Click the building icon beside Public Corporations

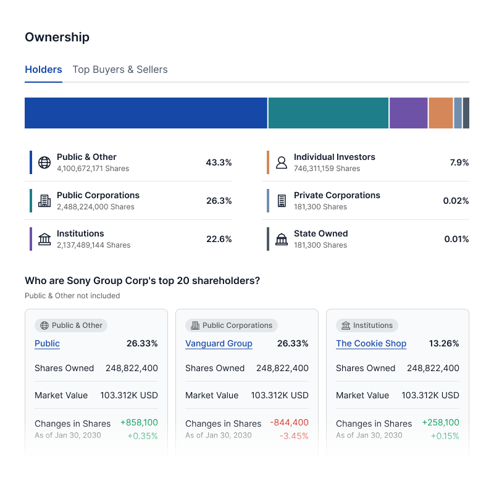(44, 201)
